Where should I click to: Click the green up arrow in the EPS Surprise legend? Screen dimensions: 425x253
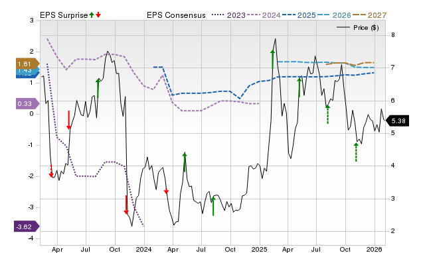[x=92, y=15]
